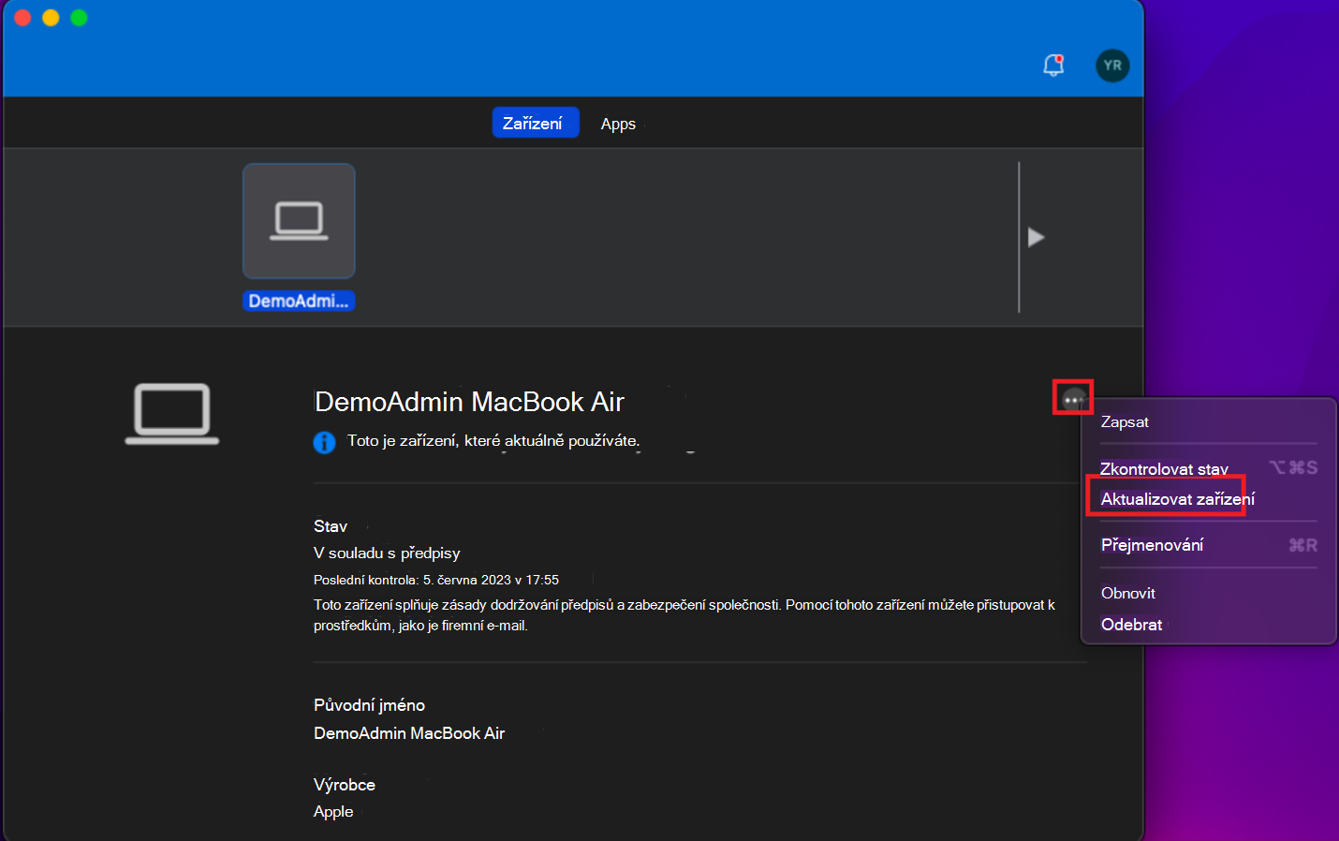Click the blue info icon
The width and height of the screenshot is (1339, 841).
[324, 442]
